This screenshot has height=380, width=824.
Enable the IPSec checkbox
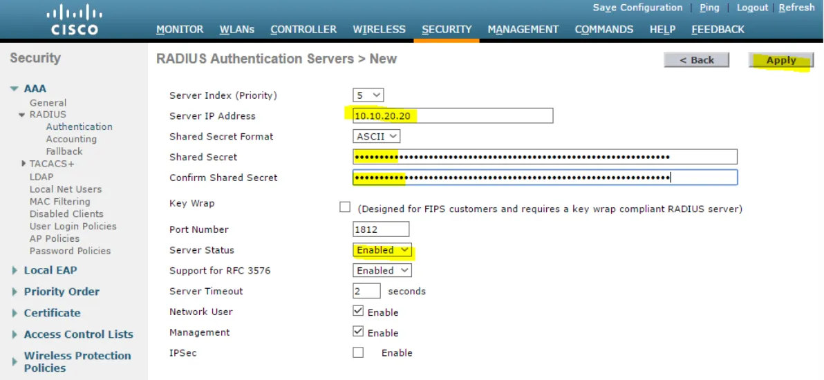tap(358, 352)
